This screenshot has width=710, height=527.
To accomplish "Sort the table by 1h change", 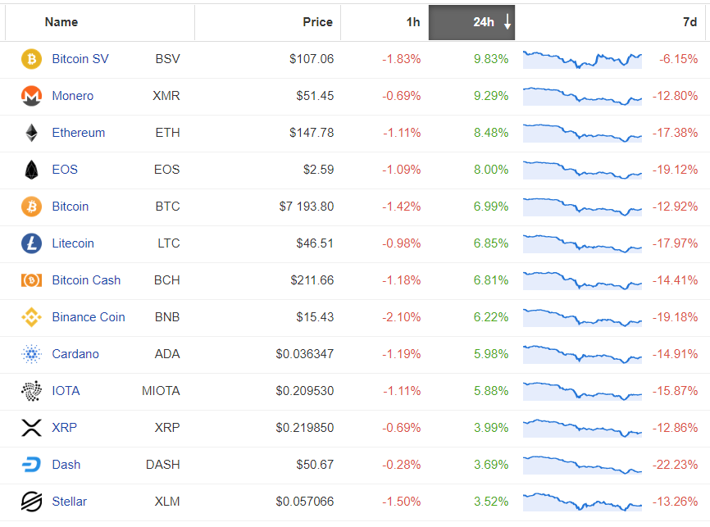I will click(x=413, y=22).
